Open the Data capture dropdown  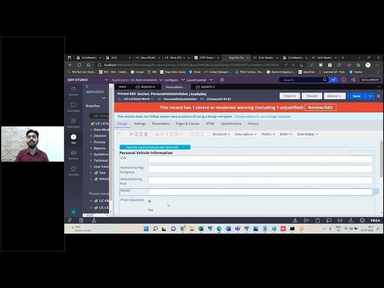point(244,134)
